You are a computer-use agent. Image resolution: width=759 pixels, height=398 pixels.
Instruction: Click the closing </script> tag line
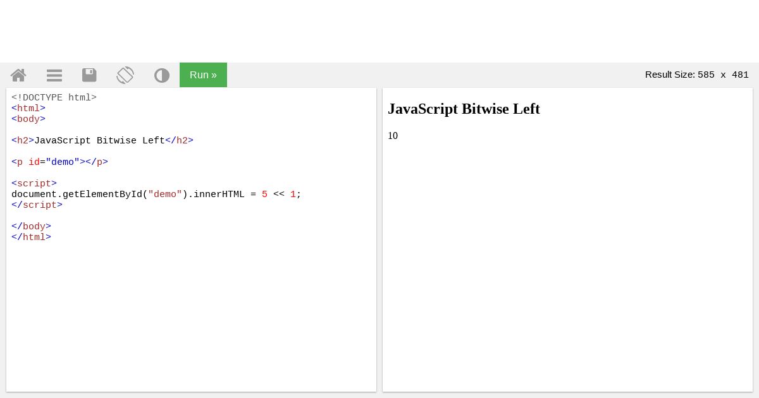tap(37, 205)
